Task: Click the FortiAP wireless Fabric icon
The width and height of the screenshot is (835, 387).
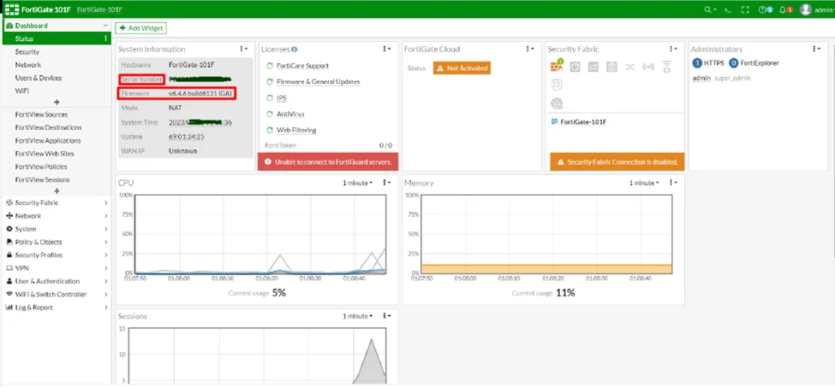Action: click(x=648, y=67)
